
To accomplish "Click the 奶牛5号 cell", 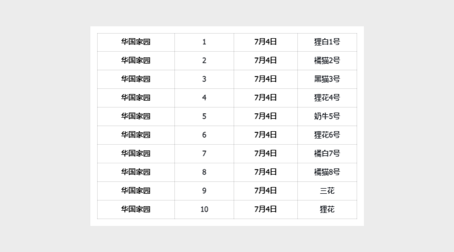I will click(327, 116).
